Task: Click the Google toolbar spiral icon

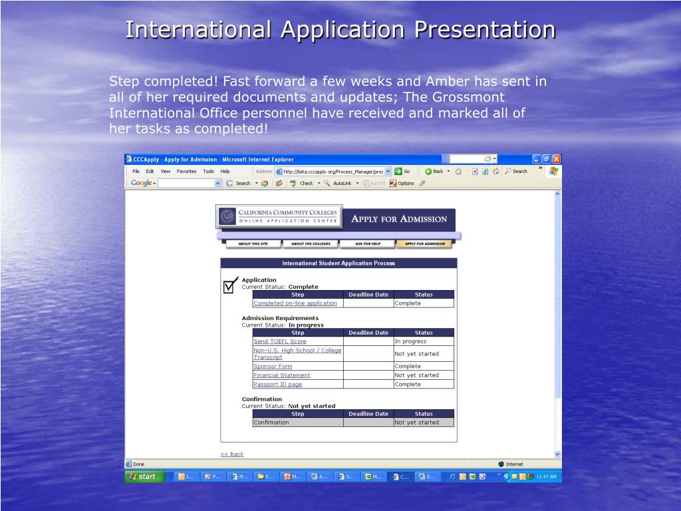Action: tap(264, 184)
